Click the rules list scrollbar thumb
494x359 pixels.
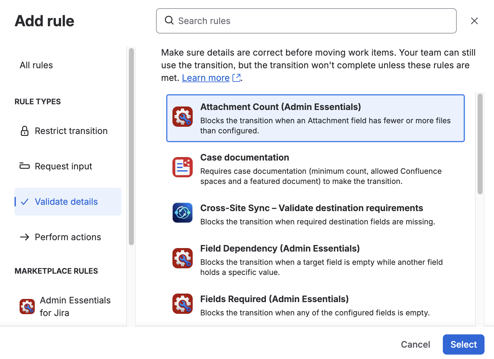480,144
